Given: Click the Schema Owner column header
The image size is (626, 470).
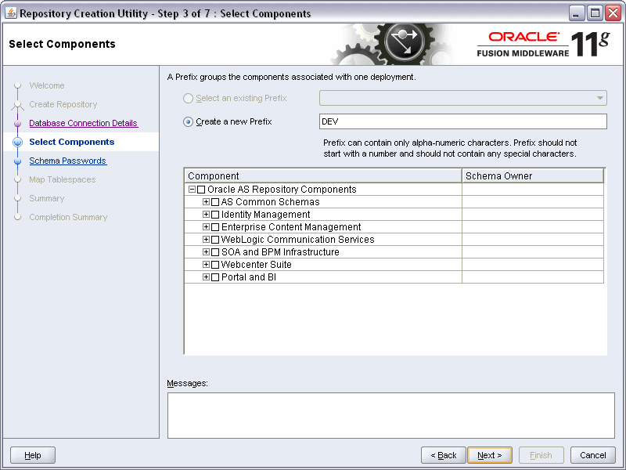Looking at the screenshot, I should click(x=533, y=175).
